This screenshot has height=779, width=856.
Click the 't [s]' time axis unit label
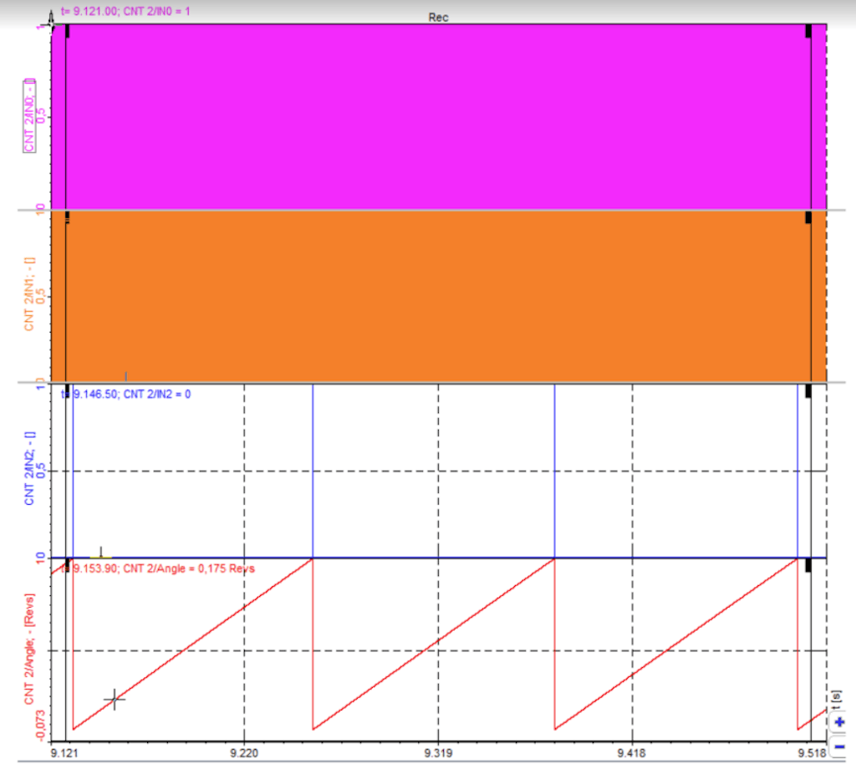point(836,700)
